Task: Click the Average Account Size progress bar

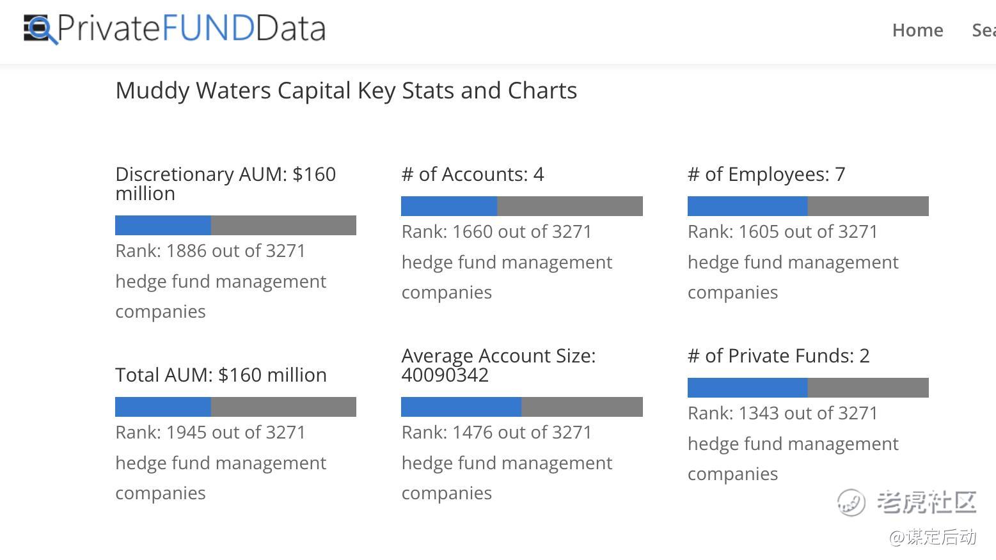Action: coord(521,407)
